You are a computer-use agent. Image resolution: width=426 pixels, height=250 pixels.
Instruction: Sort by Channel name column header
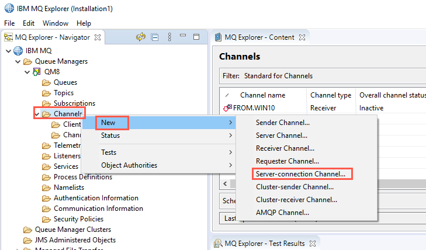[263, 95]
